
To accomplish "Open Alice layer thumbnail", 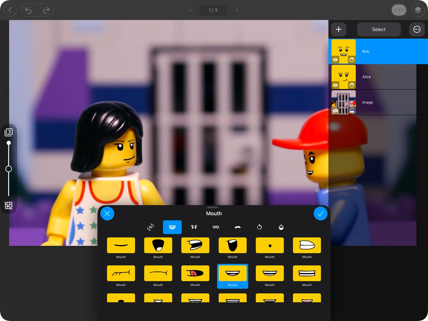I will point(344,77).
